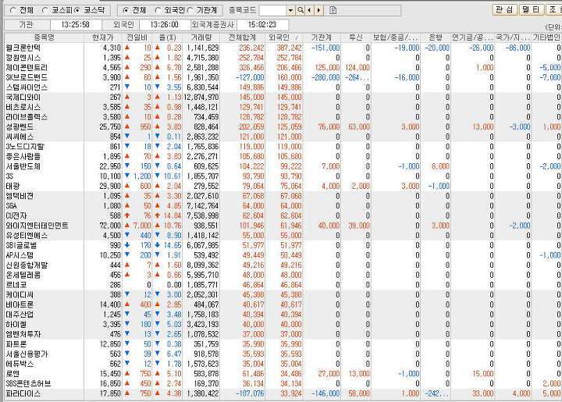Sort by the 종목명 column header
The height and width of the screenshot is (402, 562).
tap(44, 37)
